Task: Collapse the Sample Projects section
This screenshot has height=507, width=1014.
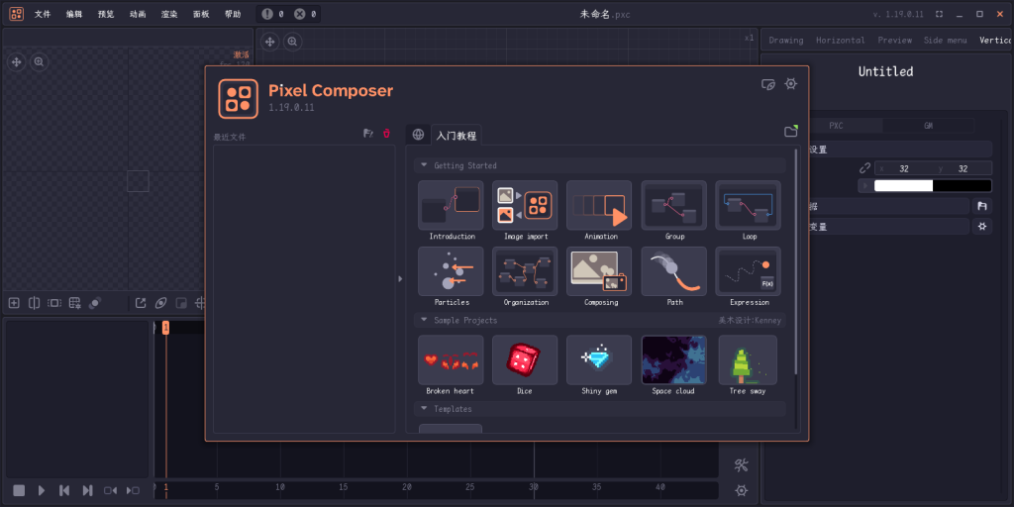Action: [x=424, y=320]
